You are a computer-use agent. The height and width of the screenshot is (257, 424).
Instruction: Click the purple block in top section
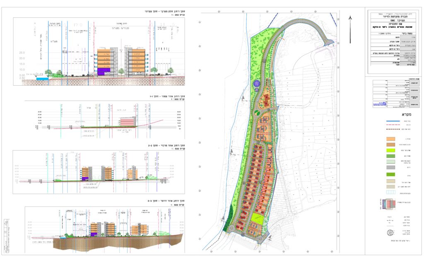104,71
